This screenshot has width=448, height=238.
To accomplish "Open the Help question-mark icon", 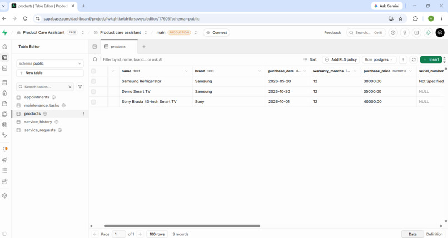I will (x=393, y=33).
